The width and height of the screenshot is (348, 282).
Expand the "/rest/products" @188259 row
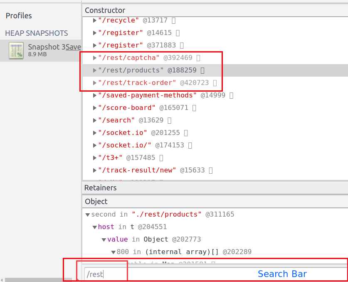click(94, 70)
